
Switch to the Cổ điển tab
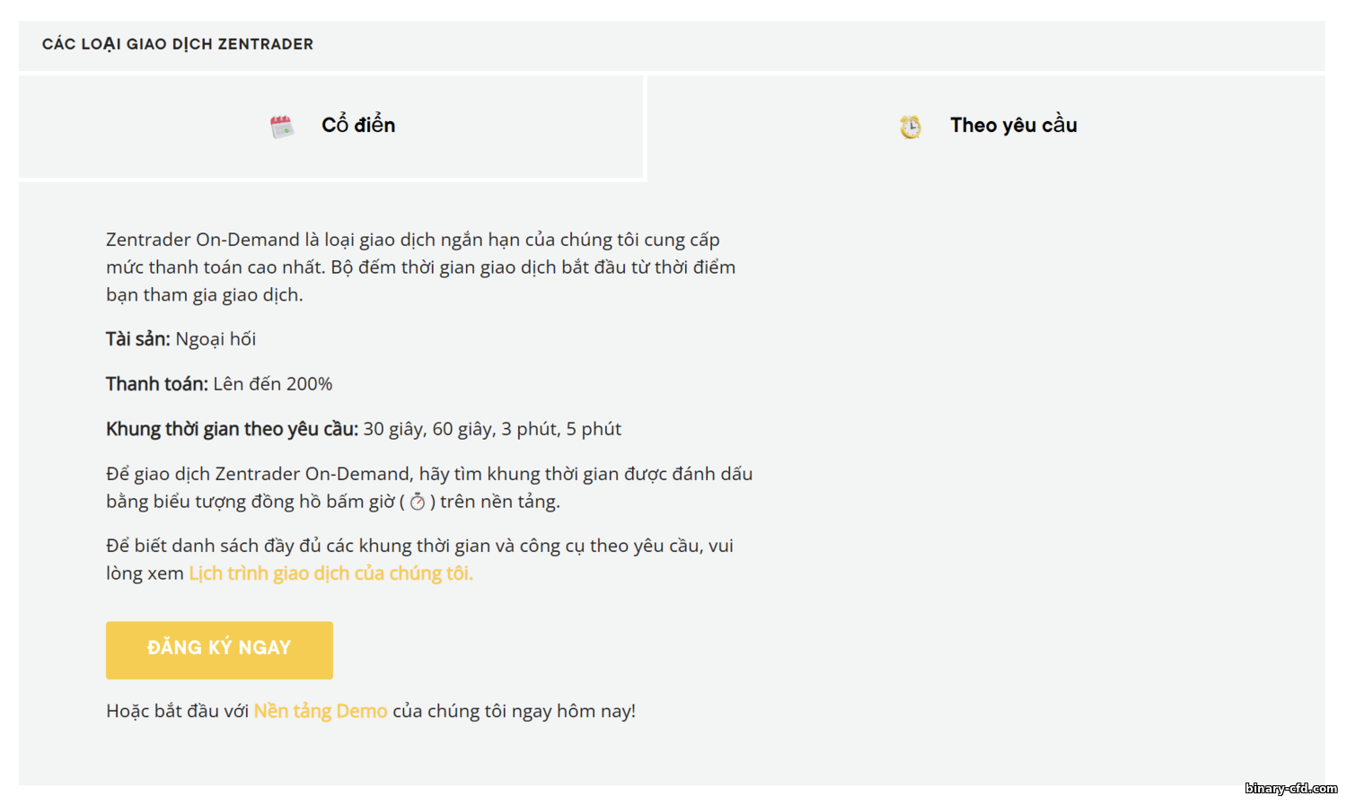tap(330, 126)
